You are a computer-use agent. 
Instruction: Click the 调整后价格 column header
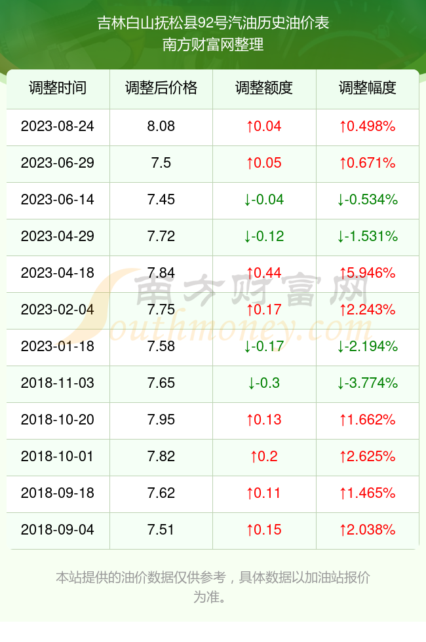(161, 88)
